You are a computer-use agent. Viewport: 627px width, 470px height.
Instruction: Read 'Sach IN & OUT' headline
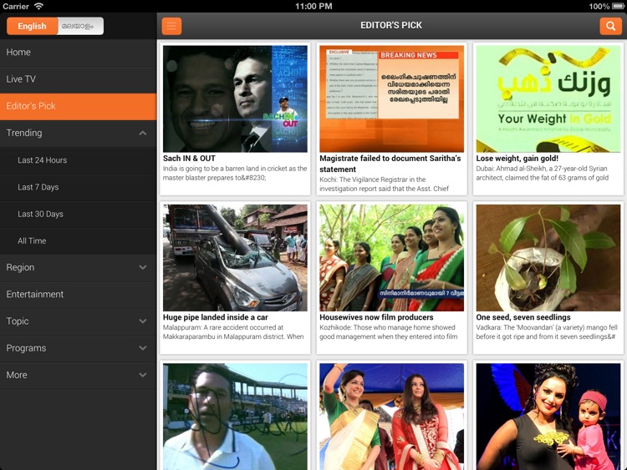(189, 158)
